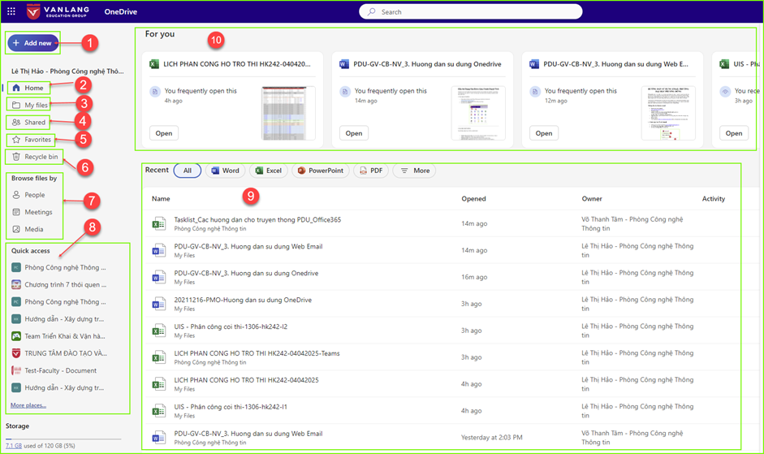The width and height of the screenshot is (764, 454).
Task: Click the Recycle bin trash icon
Action: (16, 157)
